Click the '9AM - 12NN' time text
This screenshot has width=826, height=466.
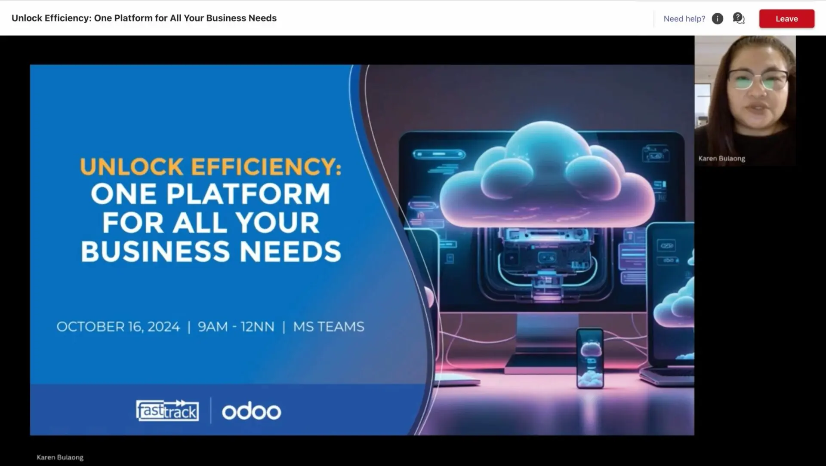pos(236,327)
